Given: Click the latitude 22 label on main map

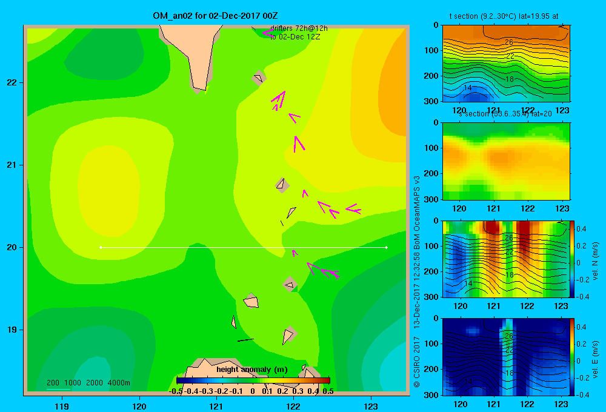Looking at the screenshot, I should pyautogui.click(x=12, y=83).
